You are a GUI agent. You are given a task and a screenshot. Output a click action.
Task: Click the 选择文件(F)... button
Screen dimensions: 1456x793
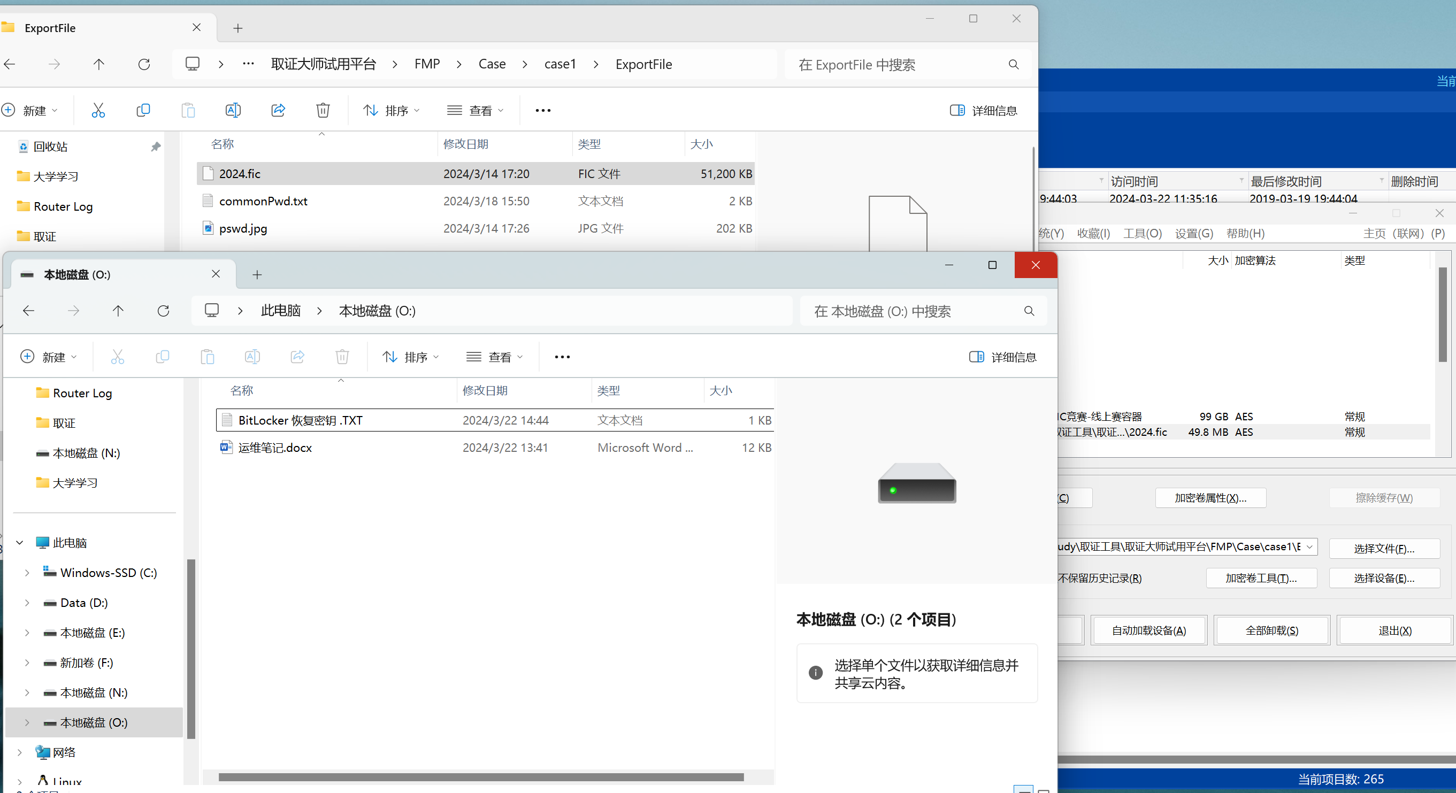[1384, 549]
